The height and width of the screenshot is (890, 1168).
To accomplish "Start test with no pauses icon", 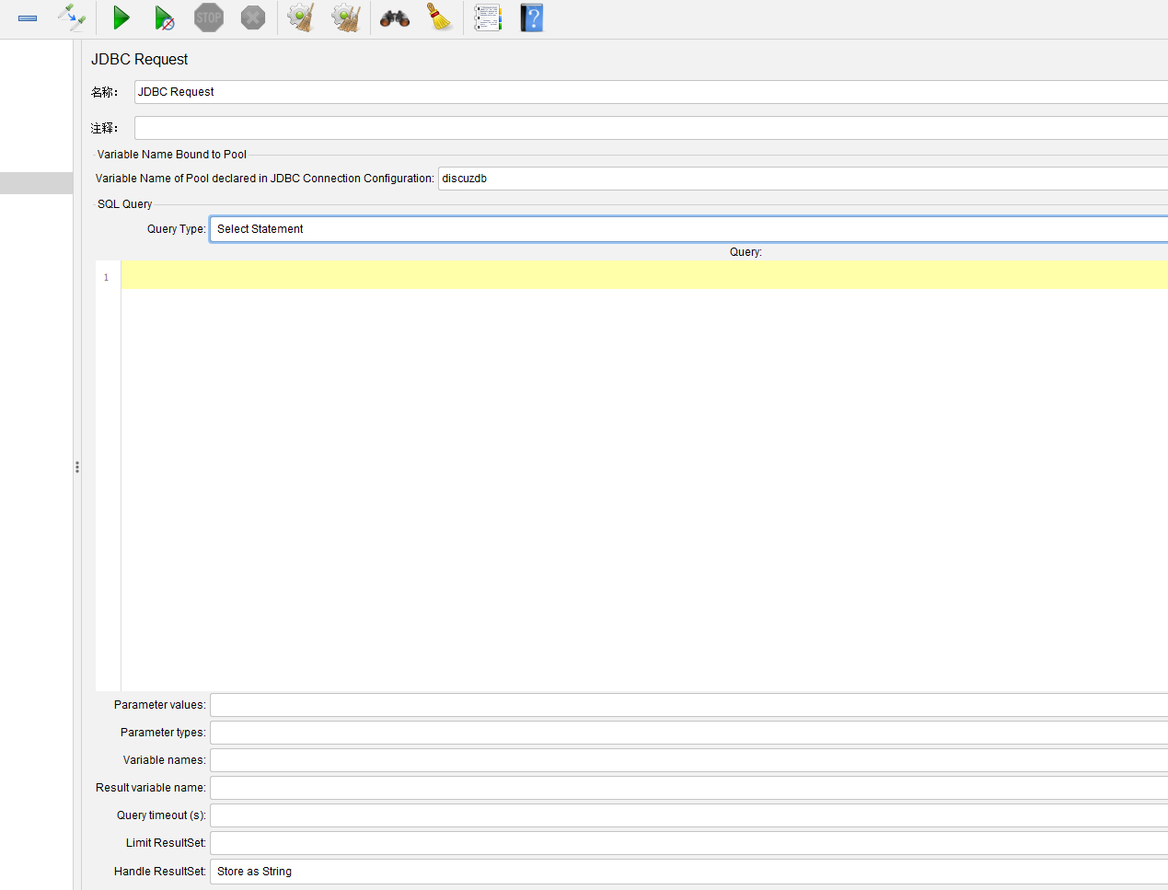I will 165,17.
